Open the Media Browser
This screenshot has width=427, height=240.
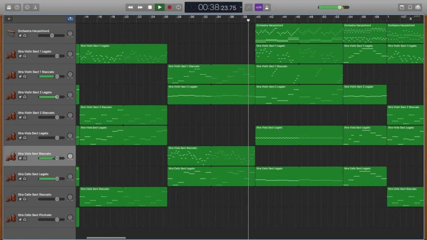click(418, 7)
